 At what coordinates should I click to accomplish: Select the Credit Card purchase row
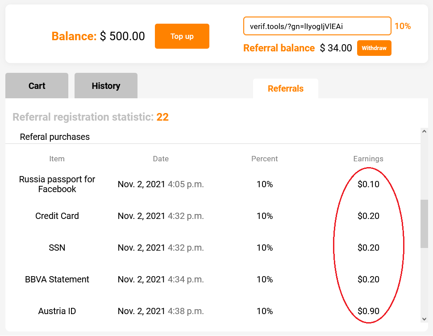coord(57,216)
